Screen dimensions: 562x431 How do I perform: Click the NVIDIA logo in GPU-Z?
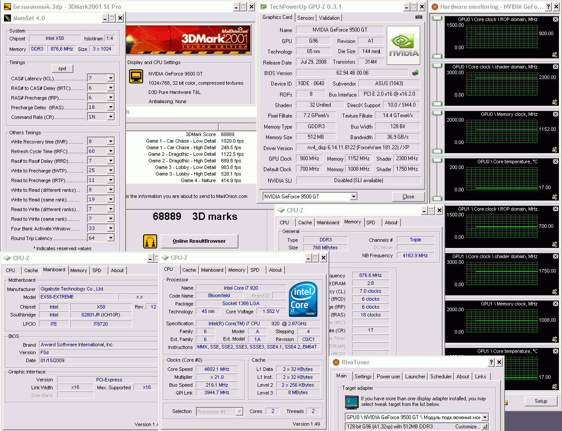pos(403,46)
